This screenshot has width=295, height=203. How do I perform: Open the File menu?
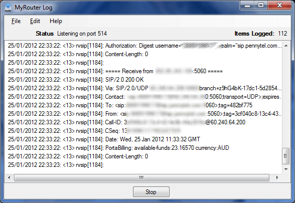(16, 21)
